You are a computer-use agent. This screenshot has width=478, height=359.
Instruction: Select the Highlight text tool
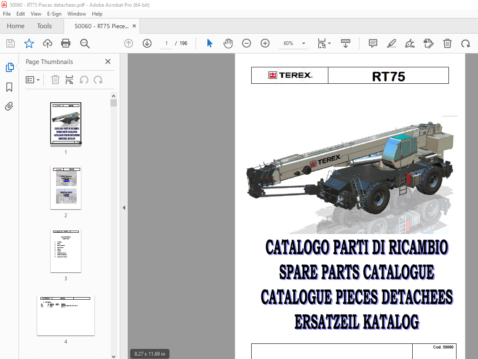pyautogui.click(x=392, y=43)
